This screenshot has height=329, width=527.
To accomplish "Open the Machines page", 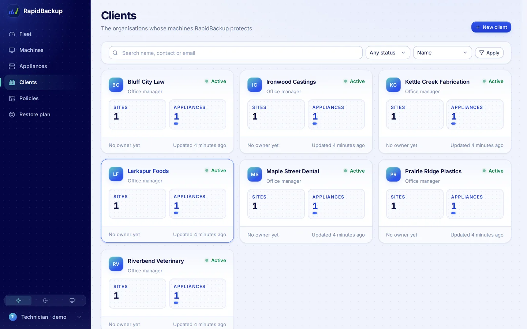I will click(x=45, y=50).
